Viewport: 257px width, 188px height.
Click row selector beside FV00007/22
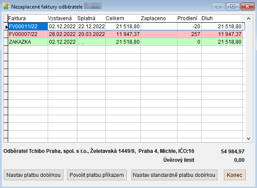6,34
